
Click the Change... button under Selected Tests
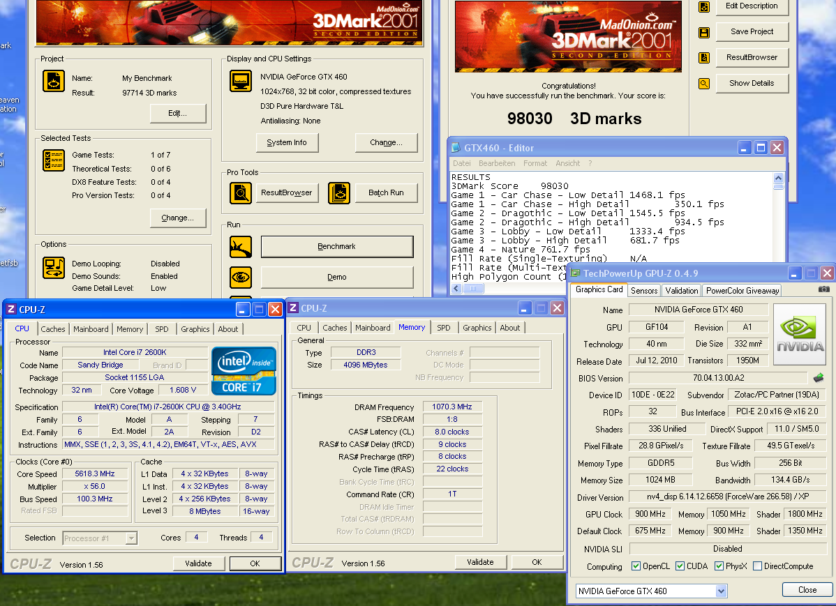click(177, 218)
